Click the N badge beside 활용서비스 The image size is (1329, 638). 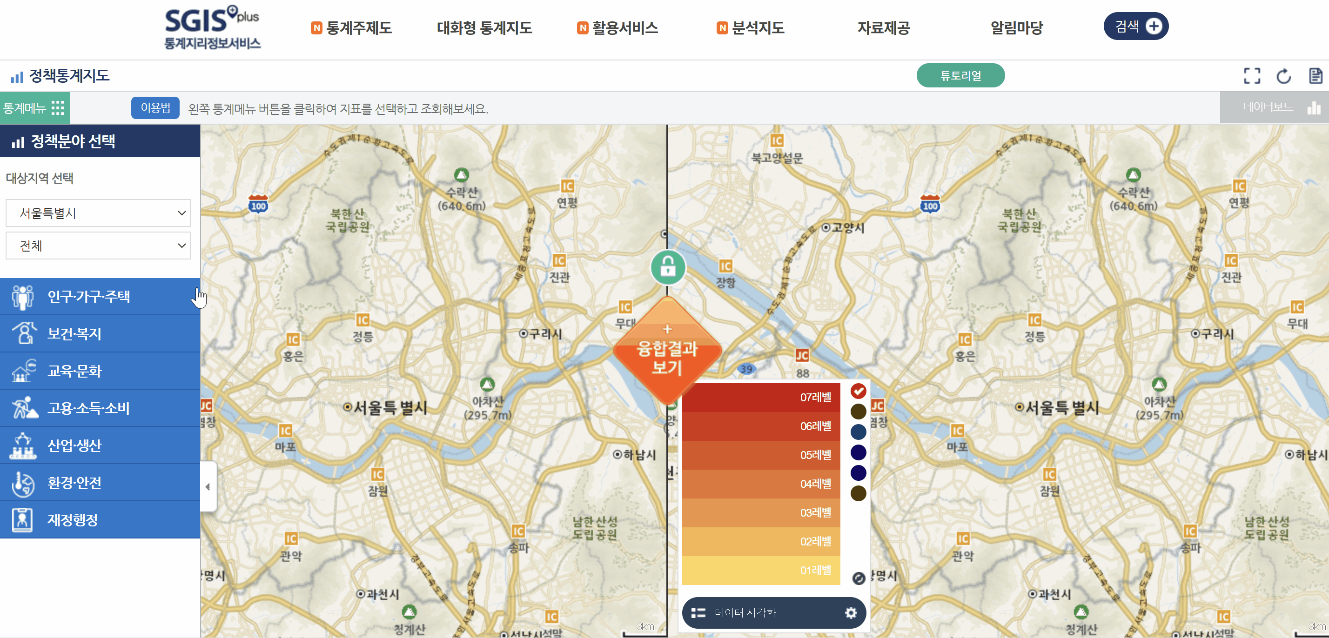583,28
